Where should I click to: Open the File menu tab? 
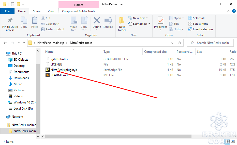click(7, 11)
